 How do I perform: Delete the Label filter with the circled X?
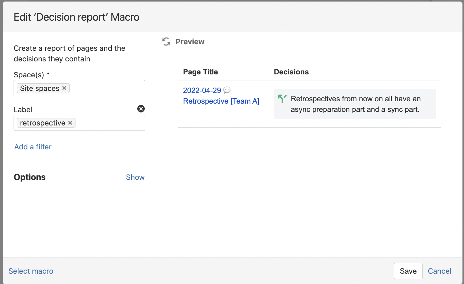tap(141, 109)
